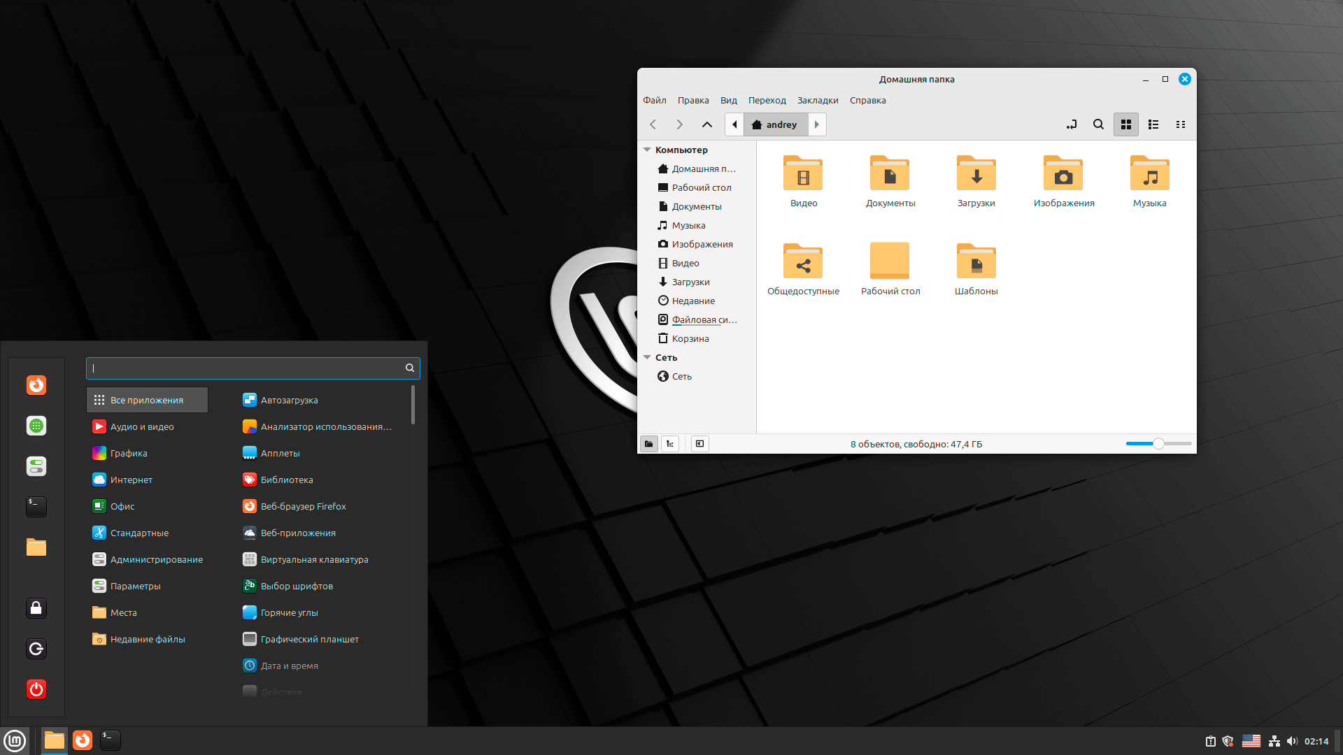Select the Графика category in the app menu
Screen dimensions: 1343x755
pos(129,453)
